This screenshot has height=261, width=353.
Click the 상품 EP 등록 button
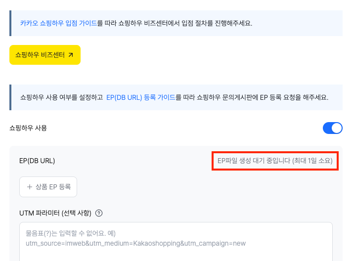click(48, 187)
